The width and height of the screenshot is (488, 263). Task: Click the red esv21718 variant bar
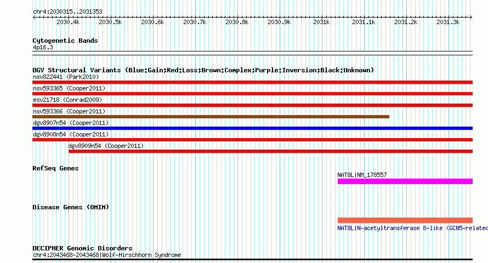pos(252,105)
